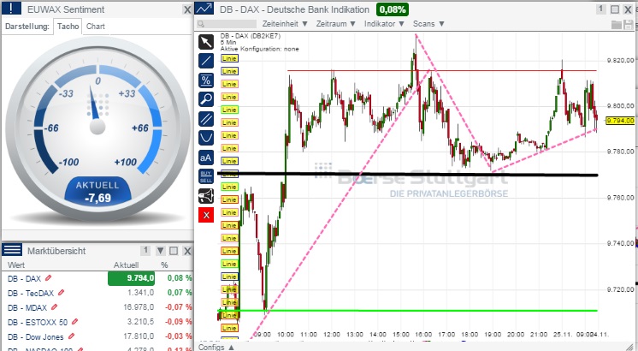Click the 'DB - DAX (DB2KE7)' chart label
Image resolution: width=638 pixels, height=351 pixels.
click(x=251, y=36)
